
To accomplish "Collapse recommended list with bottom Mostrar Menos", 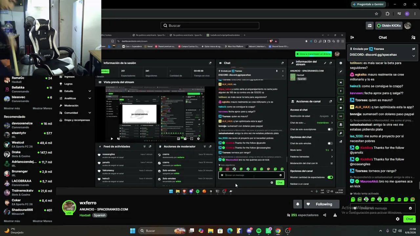I will click(42, 221).
